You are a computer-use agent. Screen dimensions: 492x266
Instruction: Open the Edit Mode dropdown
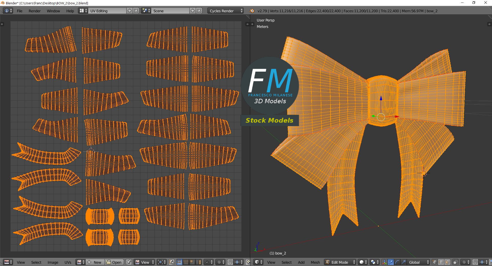(x=340, y=262)
